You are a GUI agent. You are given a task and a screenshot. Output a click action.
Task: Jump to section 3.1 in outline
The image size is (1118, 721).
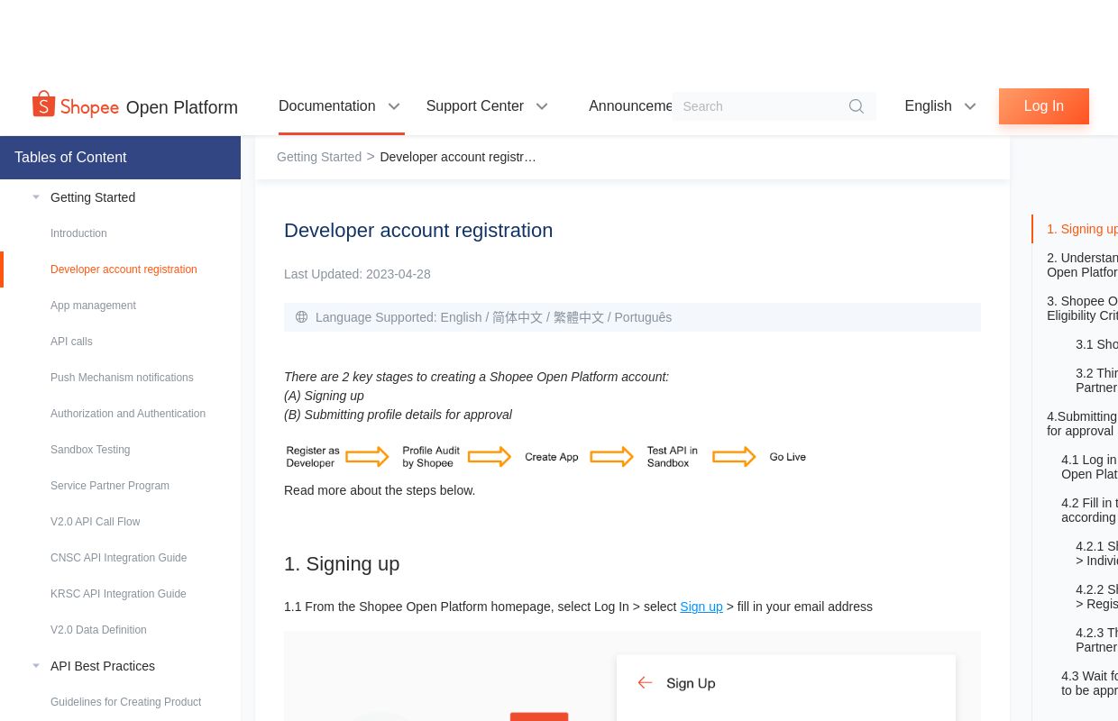click(x=1096, y=344)
